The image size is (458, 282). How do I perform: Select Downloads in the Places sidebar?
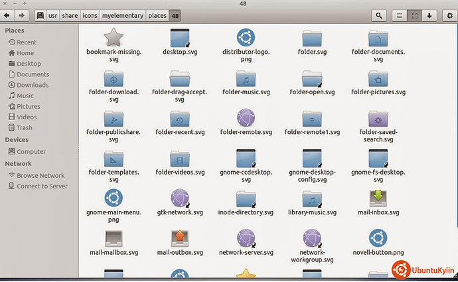[x=33, y=85]
